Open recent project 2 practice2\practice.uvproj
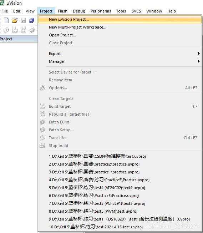Screen dimensions: 203x233 [x=120, y=164]
